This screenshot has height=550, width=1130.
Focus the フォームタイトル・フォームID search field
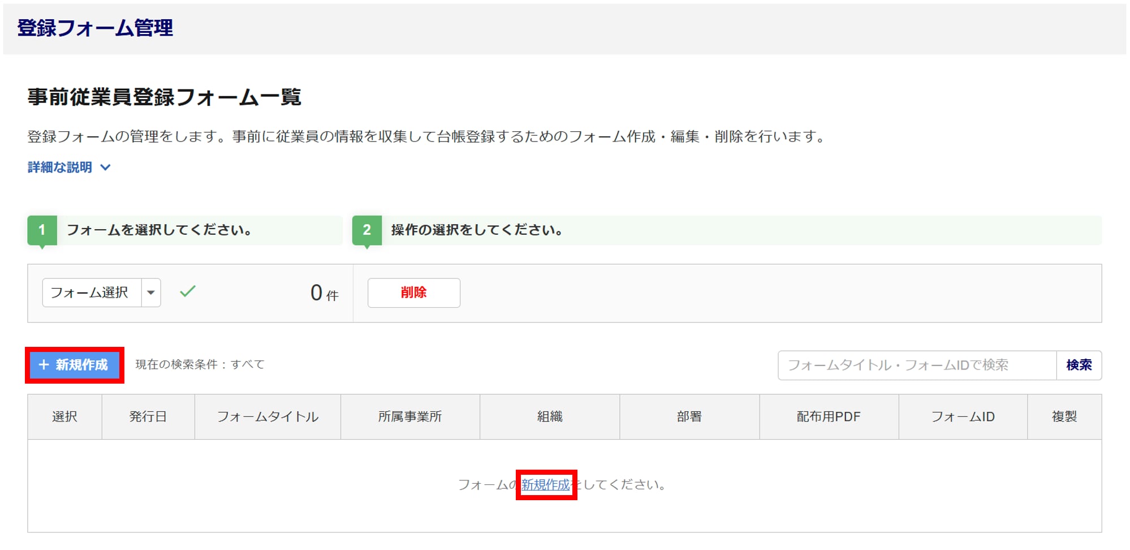pyautogui.click(x=916, y=366)
